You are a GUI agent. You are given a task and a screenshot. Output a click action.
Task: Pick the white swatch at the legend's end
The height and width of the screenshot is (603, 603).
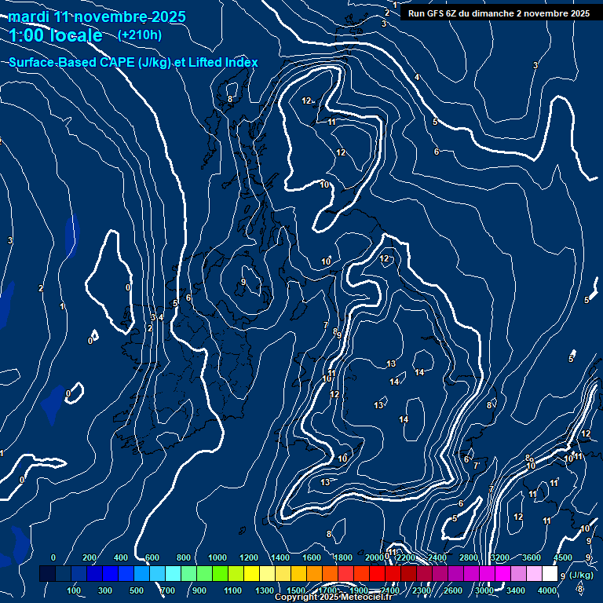550,575
